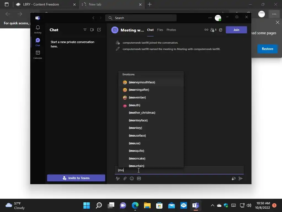Start a Meet now video call icon
282x212 pixels.
coord(92,30)
